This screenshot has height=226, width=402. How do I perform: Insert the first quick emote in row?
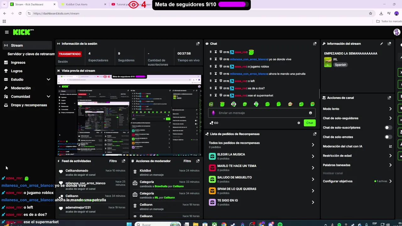211,104
